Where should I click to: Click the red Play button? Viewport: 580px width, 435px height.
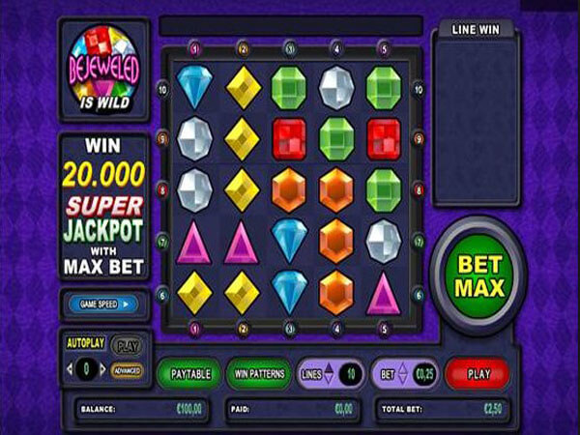(478, 374)
